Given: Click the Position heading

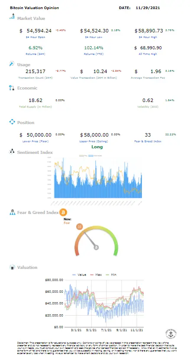Looking at the screenshot, I should (x=26, y=123).
